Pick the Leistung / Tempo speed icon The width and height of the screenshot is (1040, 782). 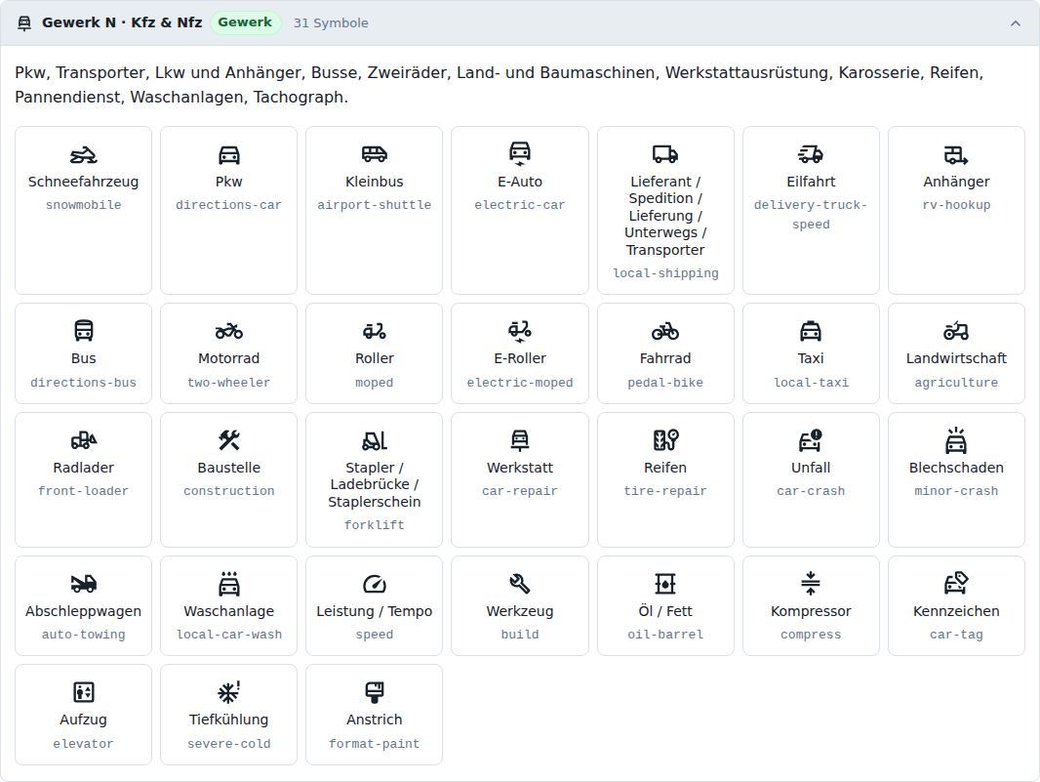[x=374, y=583]
